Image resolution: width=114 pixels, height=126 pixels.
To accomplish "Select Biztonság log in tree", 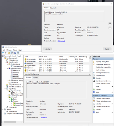I will point(16,72).
